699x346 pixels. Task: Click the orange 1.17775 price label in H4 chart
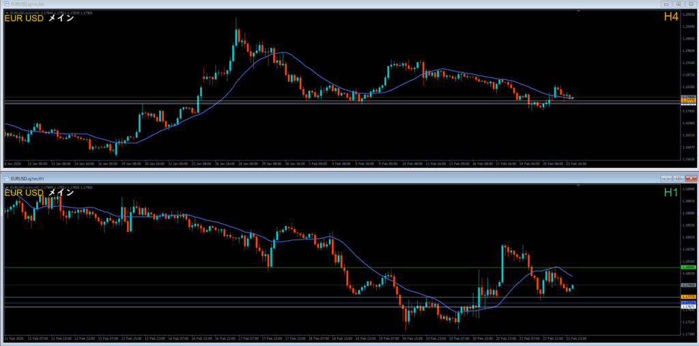(x=688, y=101)
